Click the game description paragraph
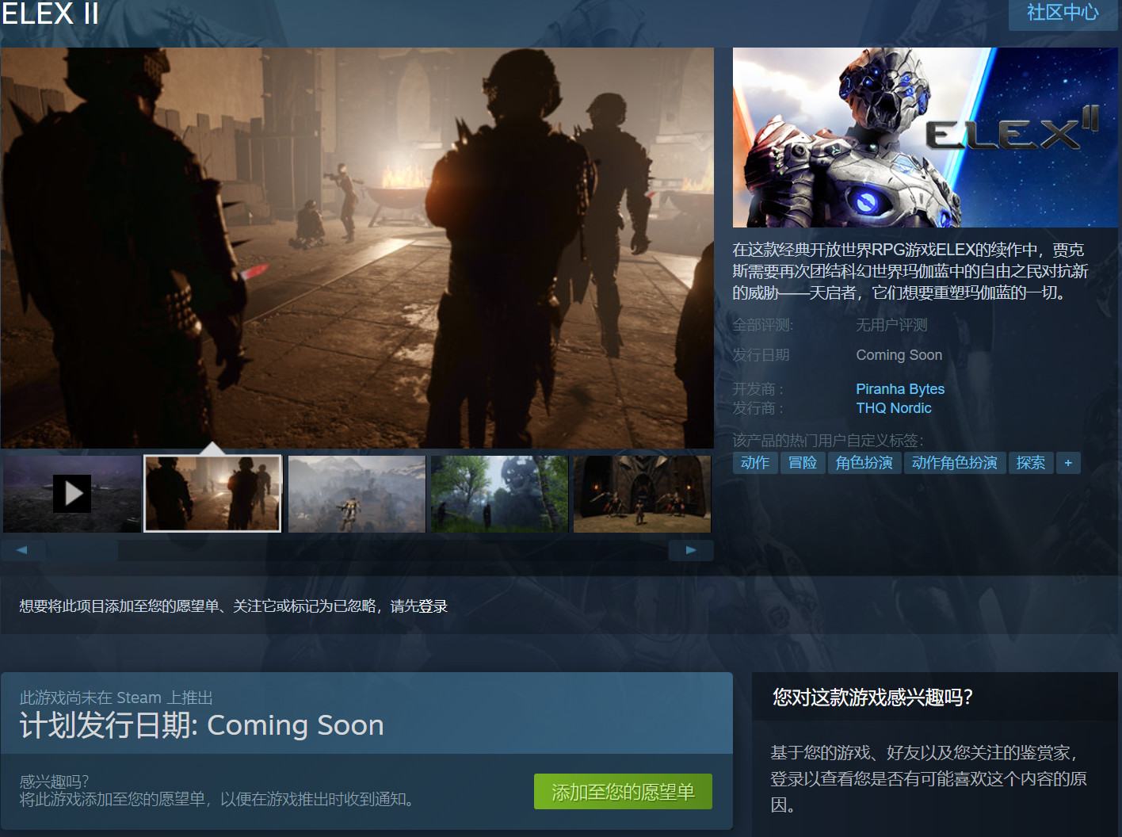This screenshot has height=837, width=1122. point(910,271)
